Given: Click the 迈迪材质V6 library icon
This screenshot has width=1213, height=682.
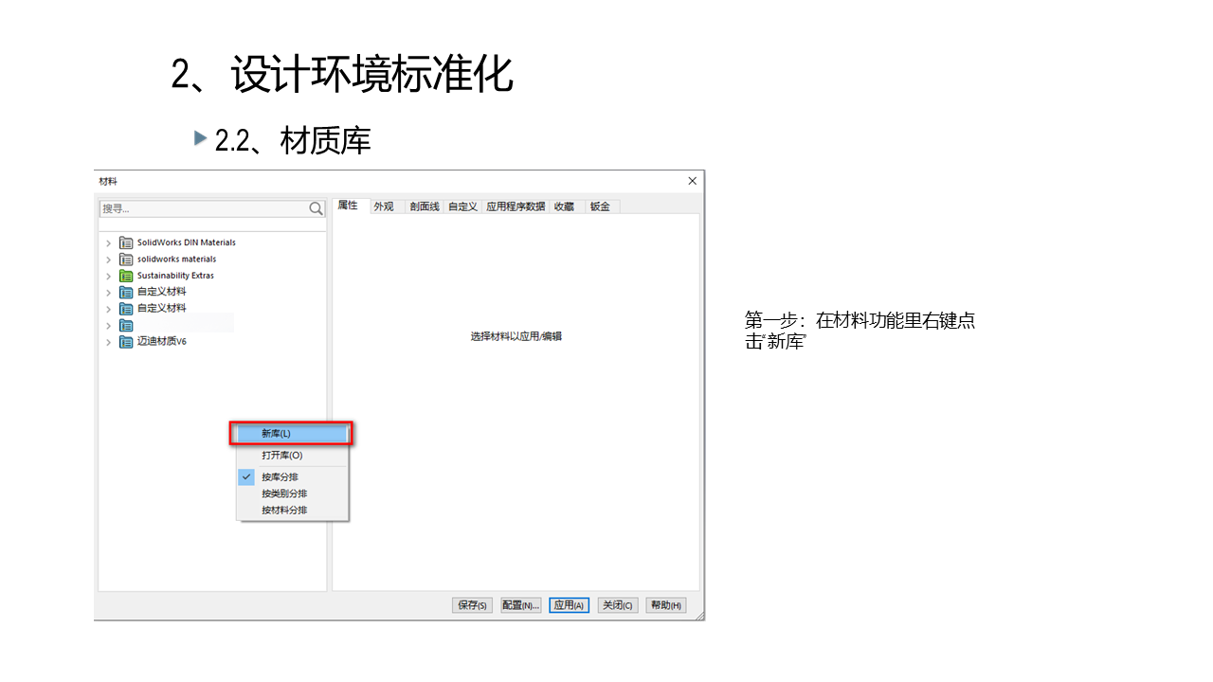Looking at the screenshot, I should tap(126, 342).
